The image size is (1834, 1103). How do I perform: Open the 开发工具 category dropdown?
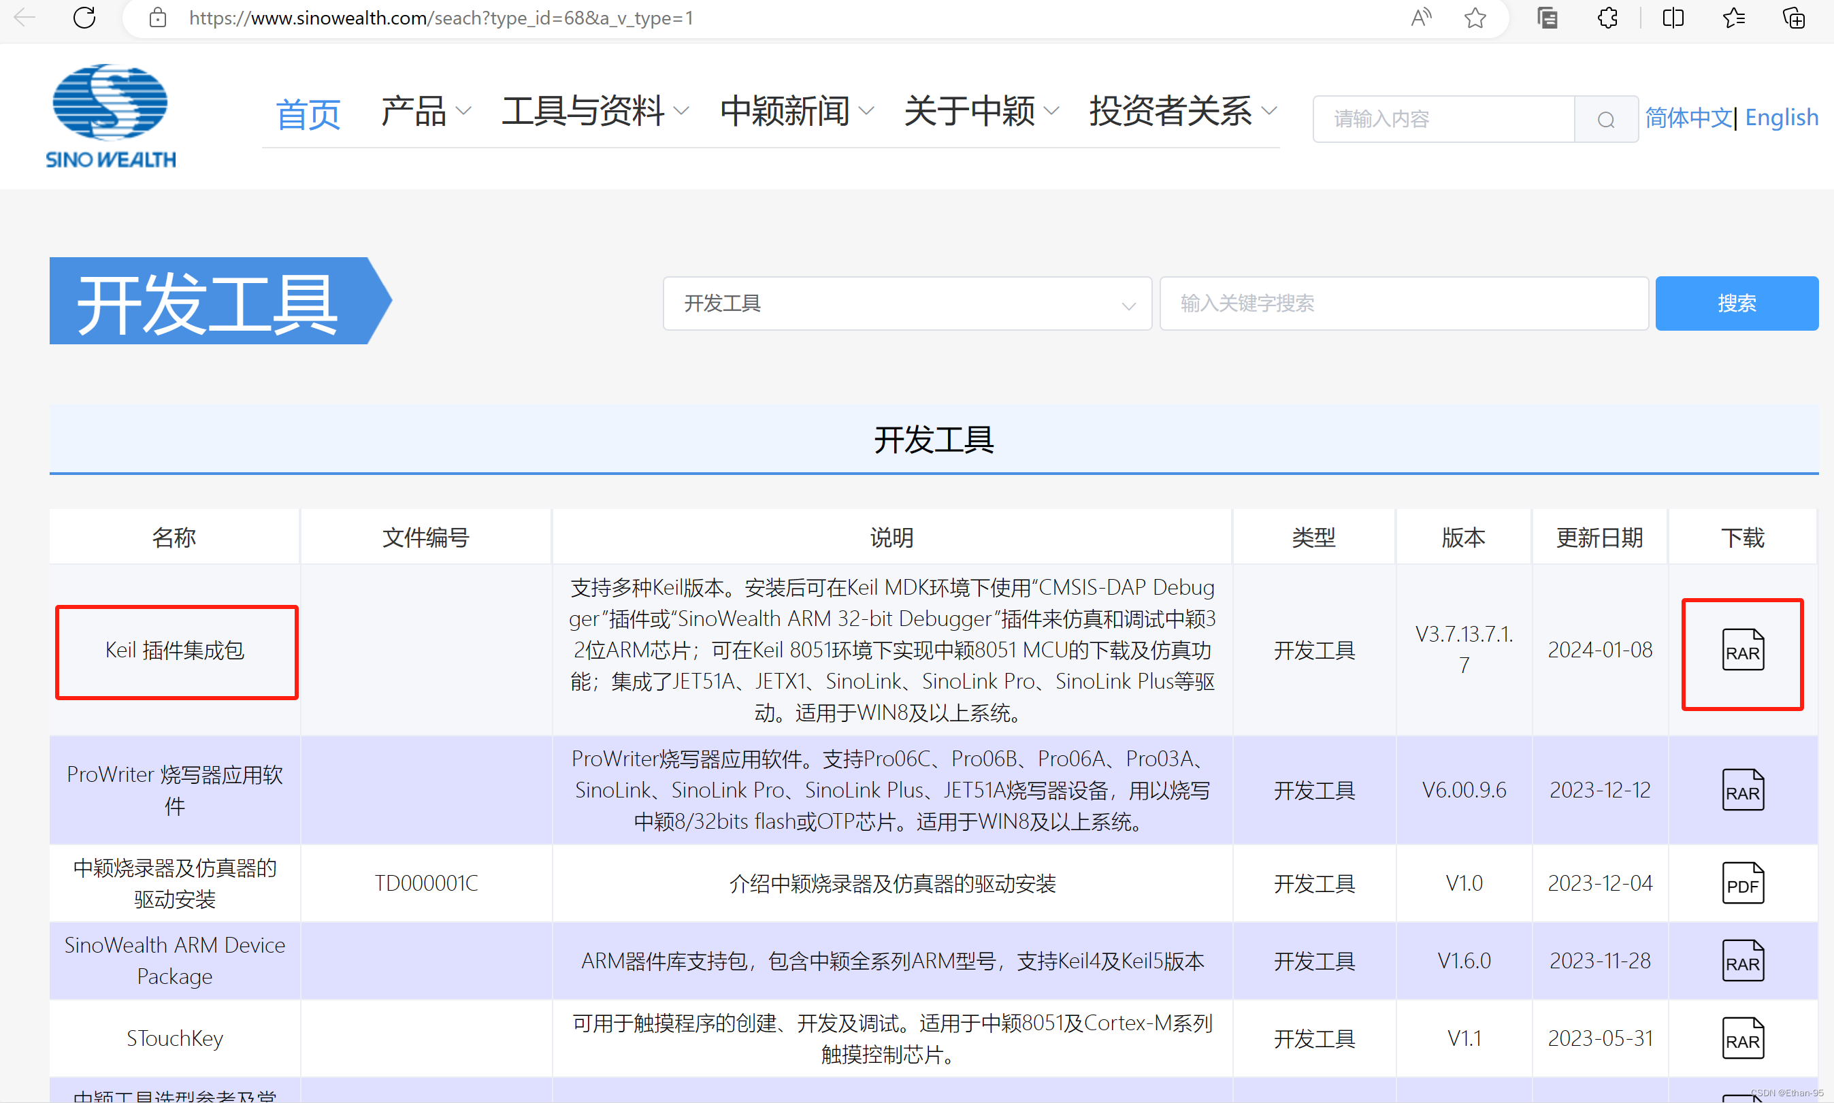coord(906,303)
